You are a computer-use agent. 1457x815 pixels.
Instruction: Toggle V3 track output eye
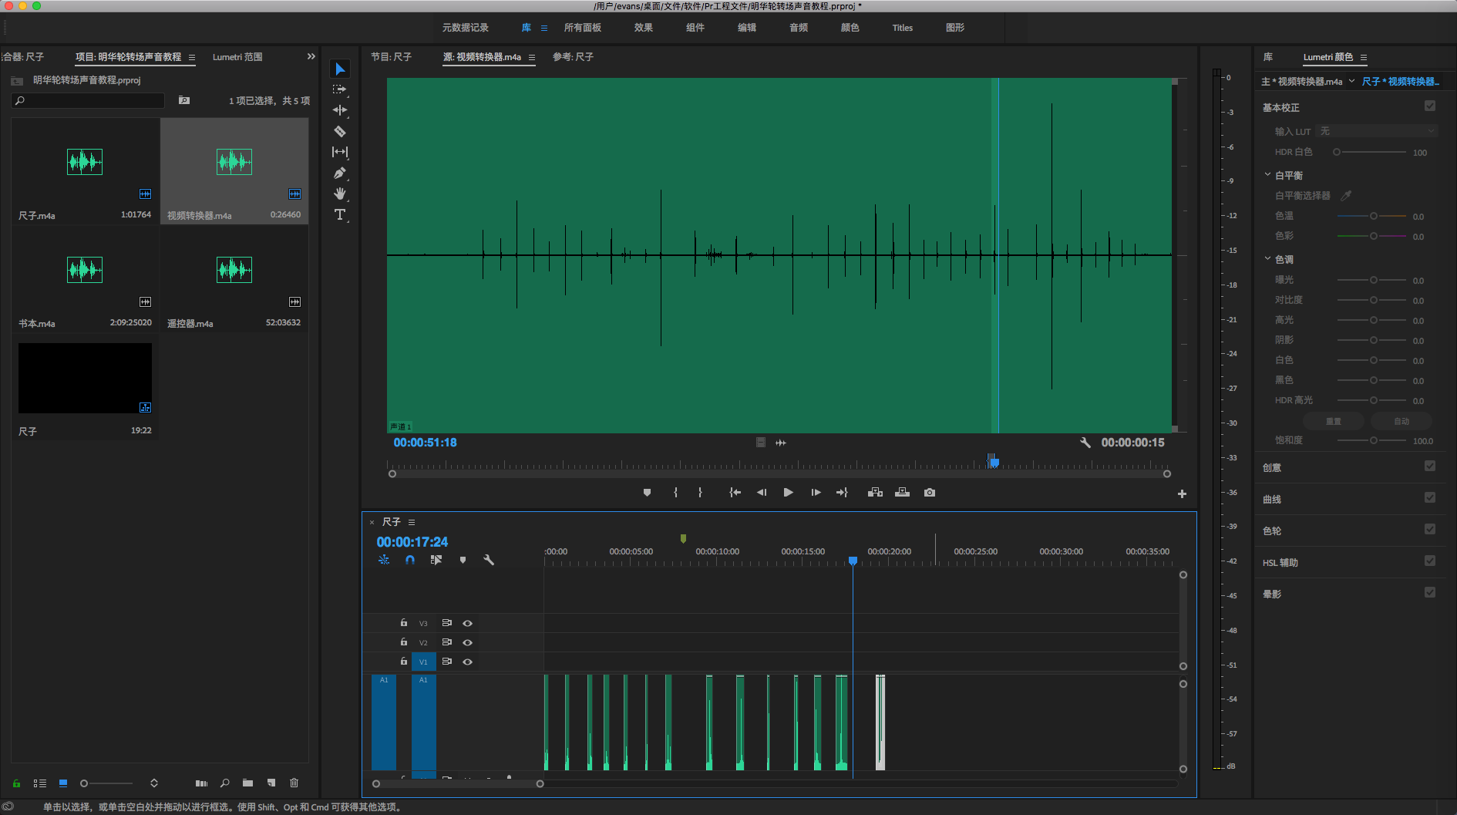tap(467, 623)
